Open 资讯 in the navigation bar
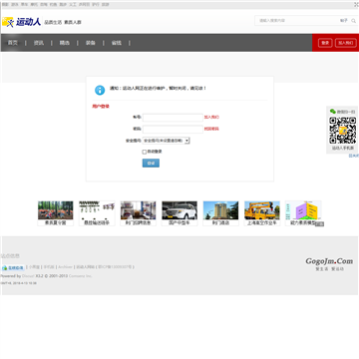359x359 pixels. click(39, 43)
